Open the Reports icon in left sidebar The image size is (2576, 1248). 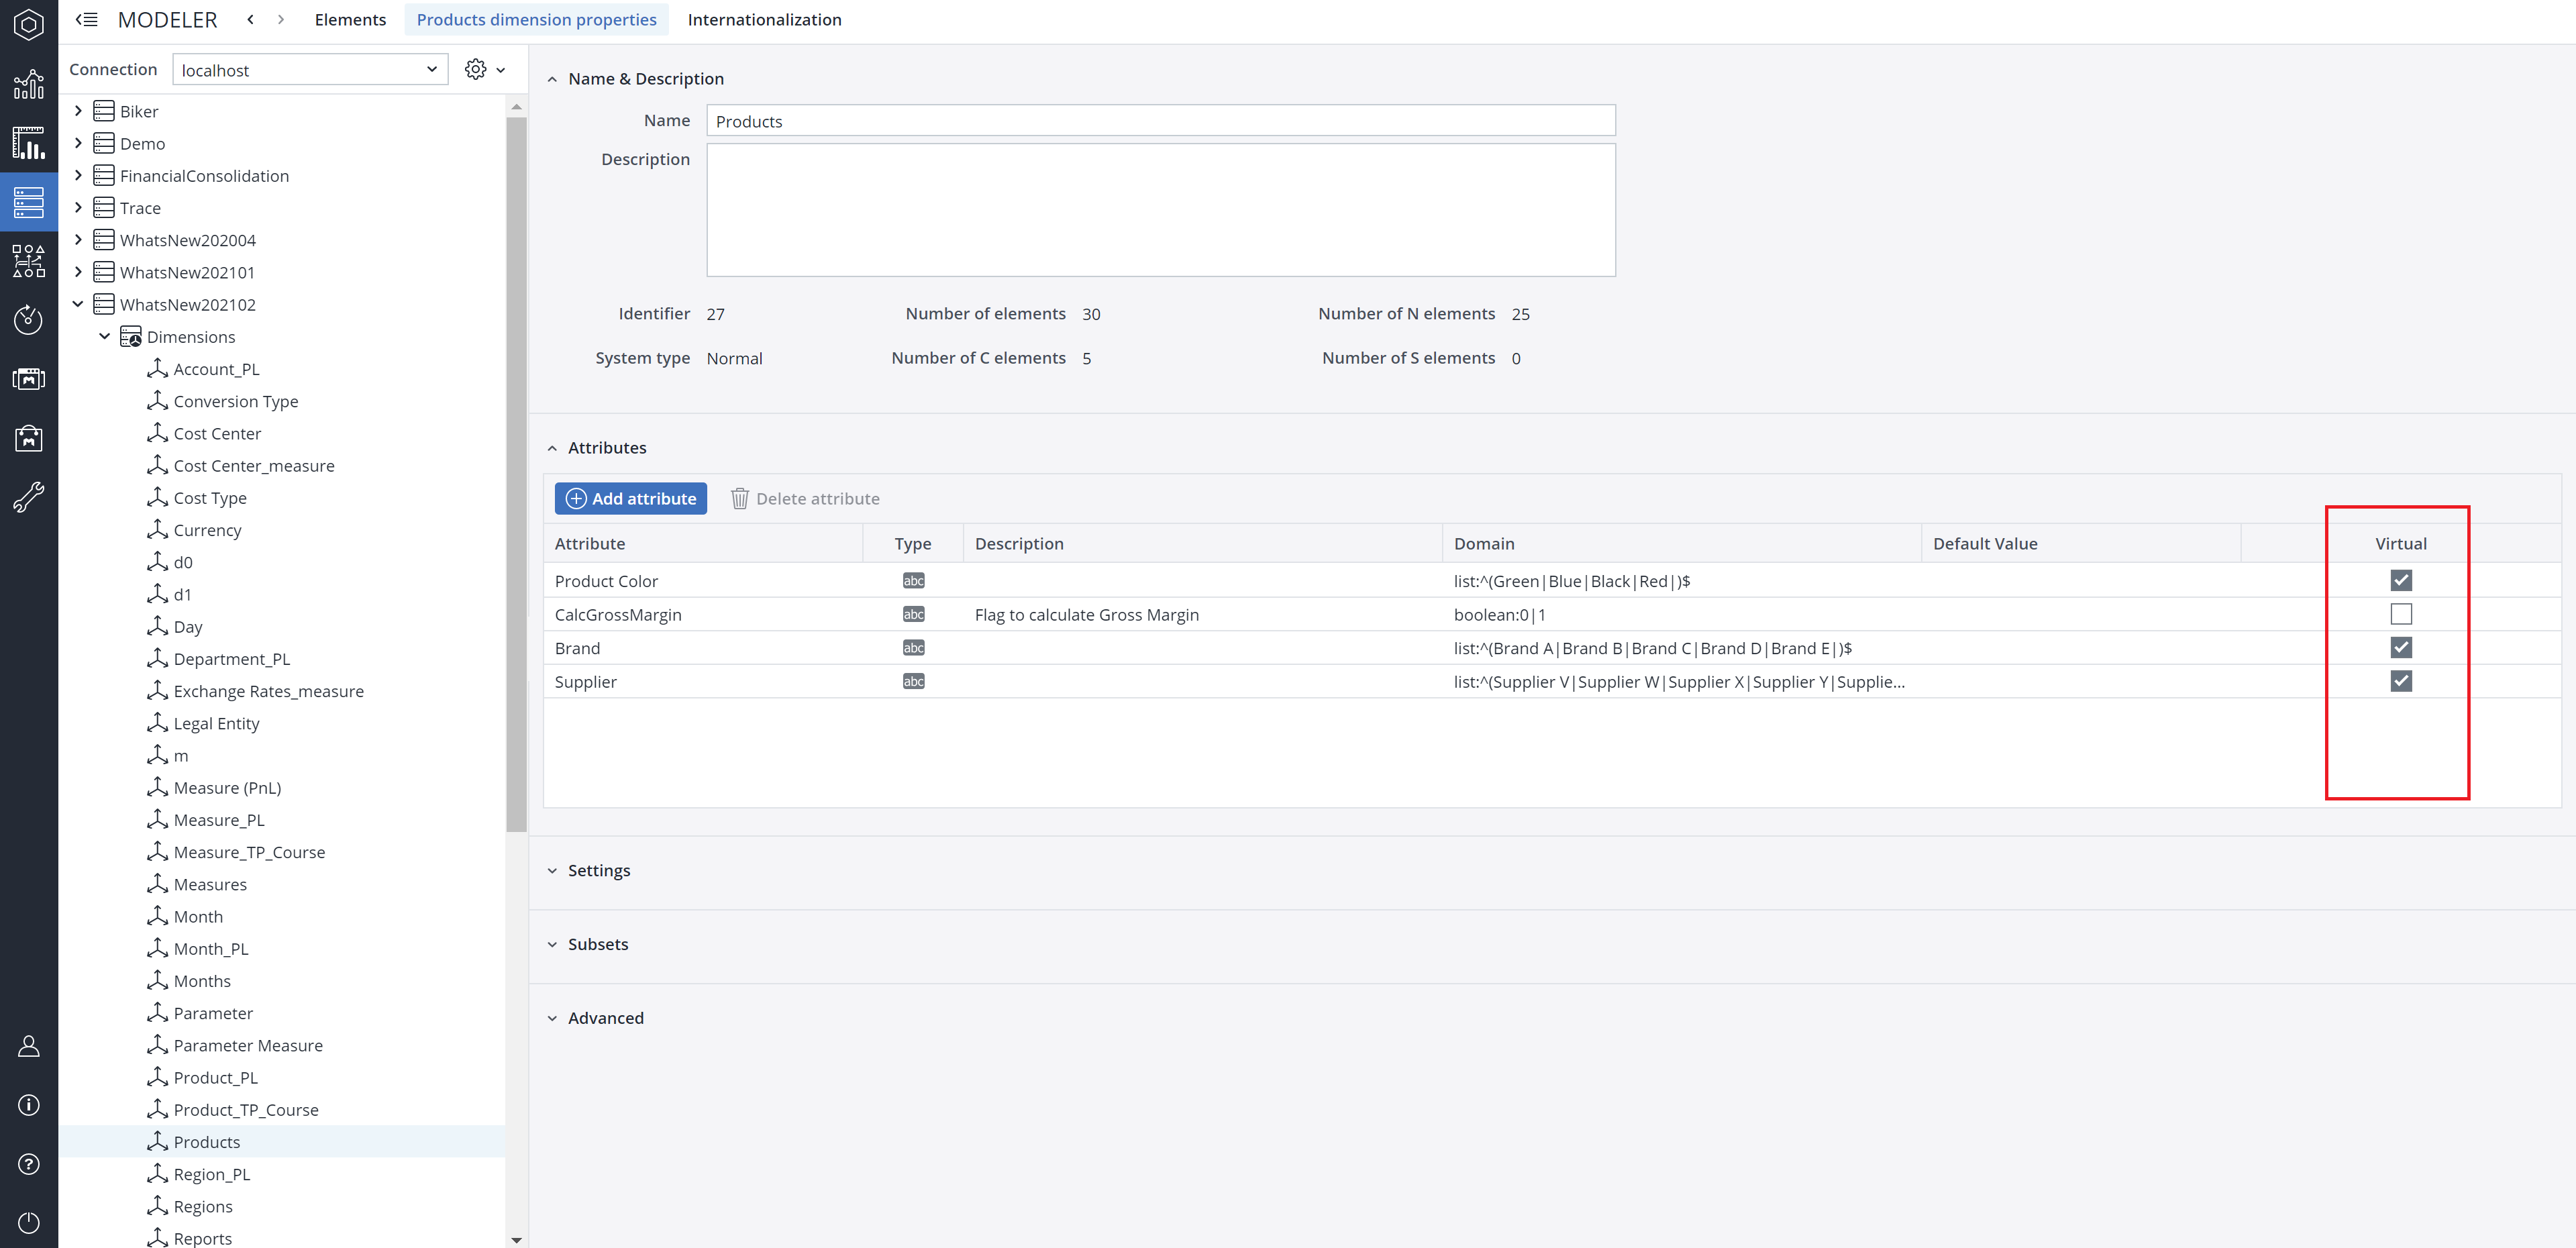(28, 143)
